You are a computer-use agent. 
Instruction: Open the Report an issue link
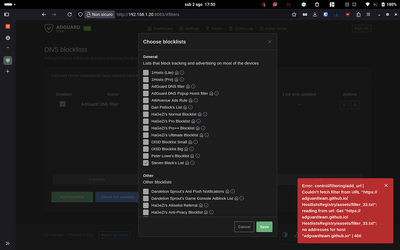tap(114, 235)
